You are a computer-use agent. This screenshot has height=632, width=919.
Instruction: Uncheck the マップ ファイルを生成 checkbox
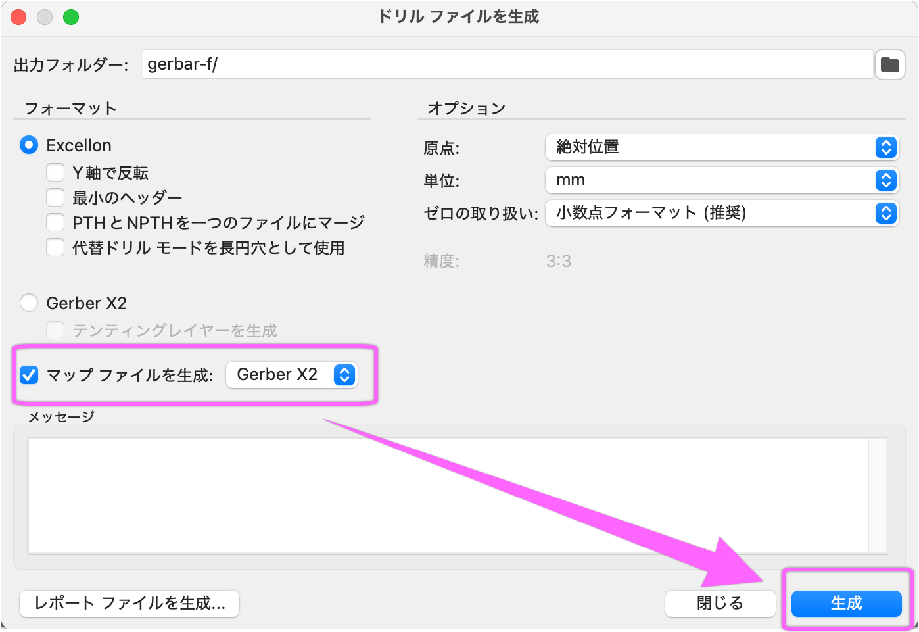[x=29, y=376]
